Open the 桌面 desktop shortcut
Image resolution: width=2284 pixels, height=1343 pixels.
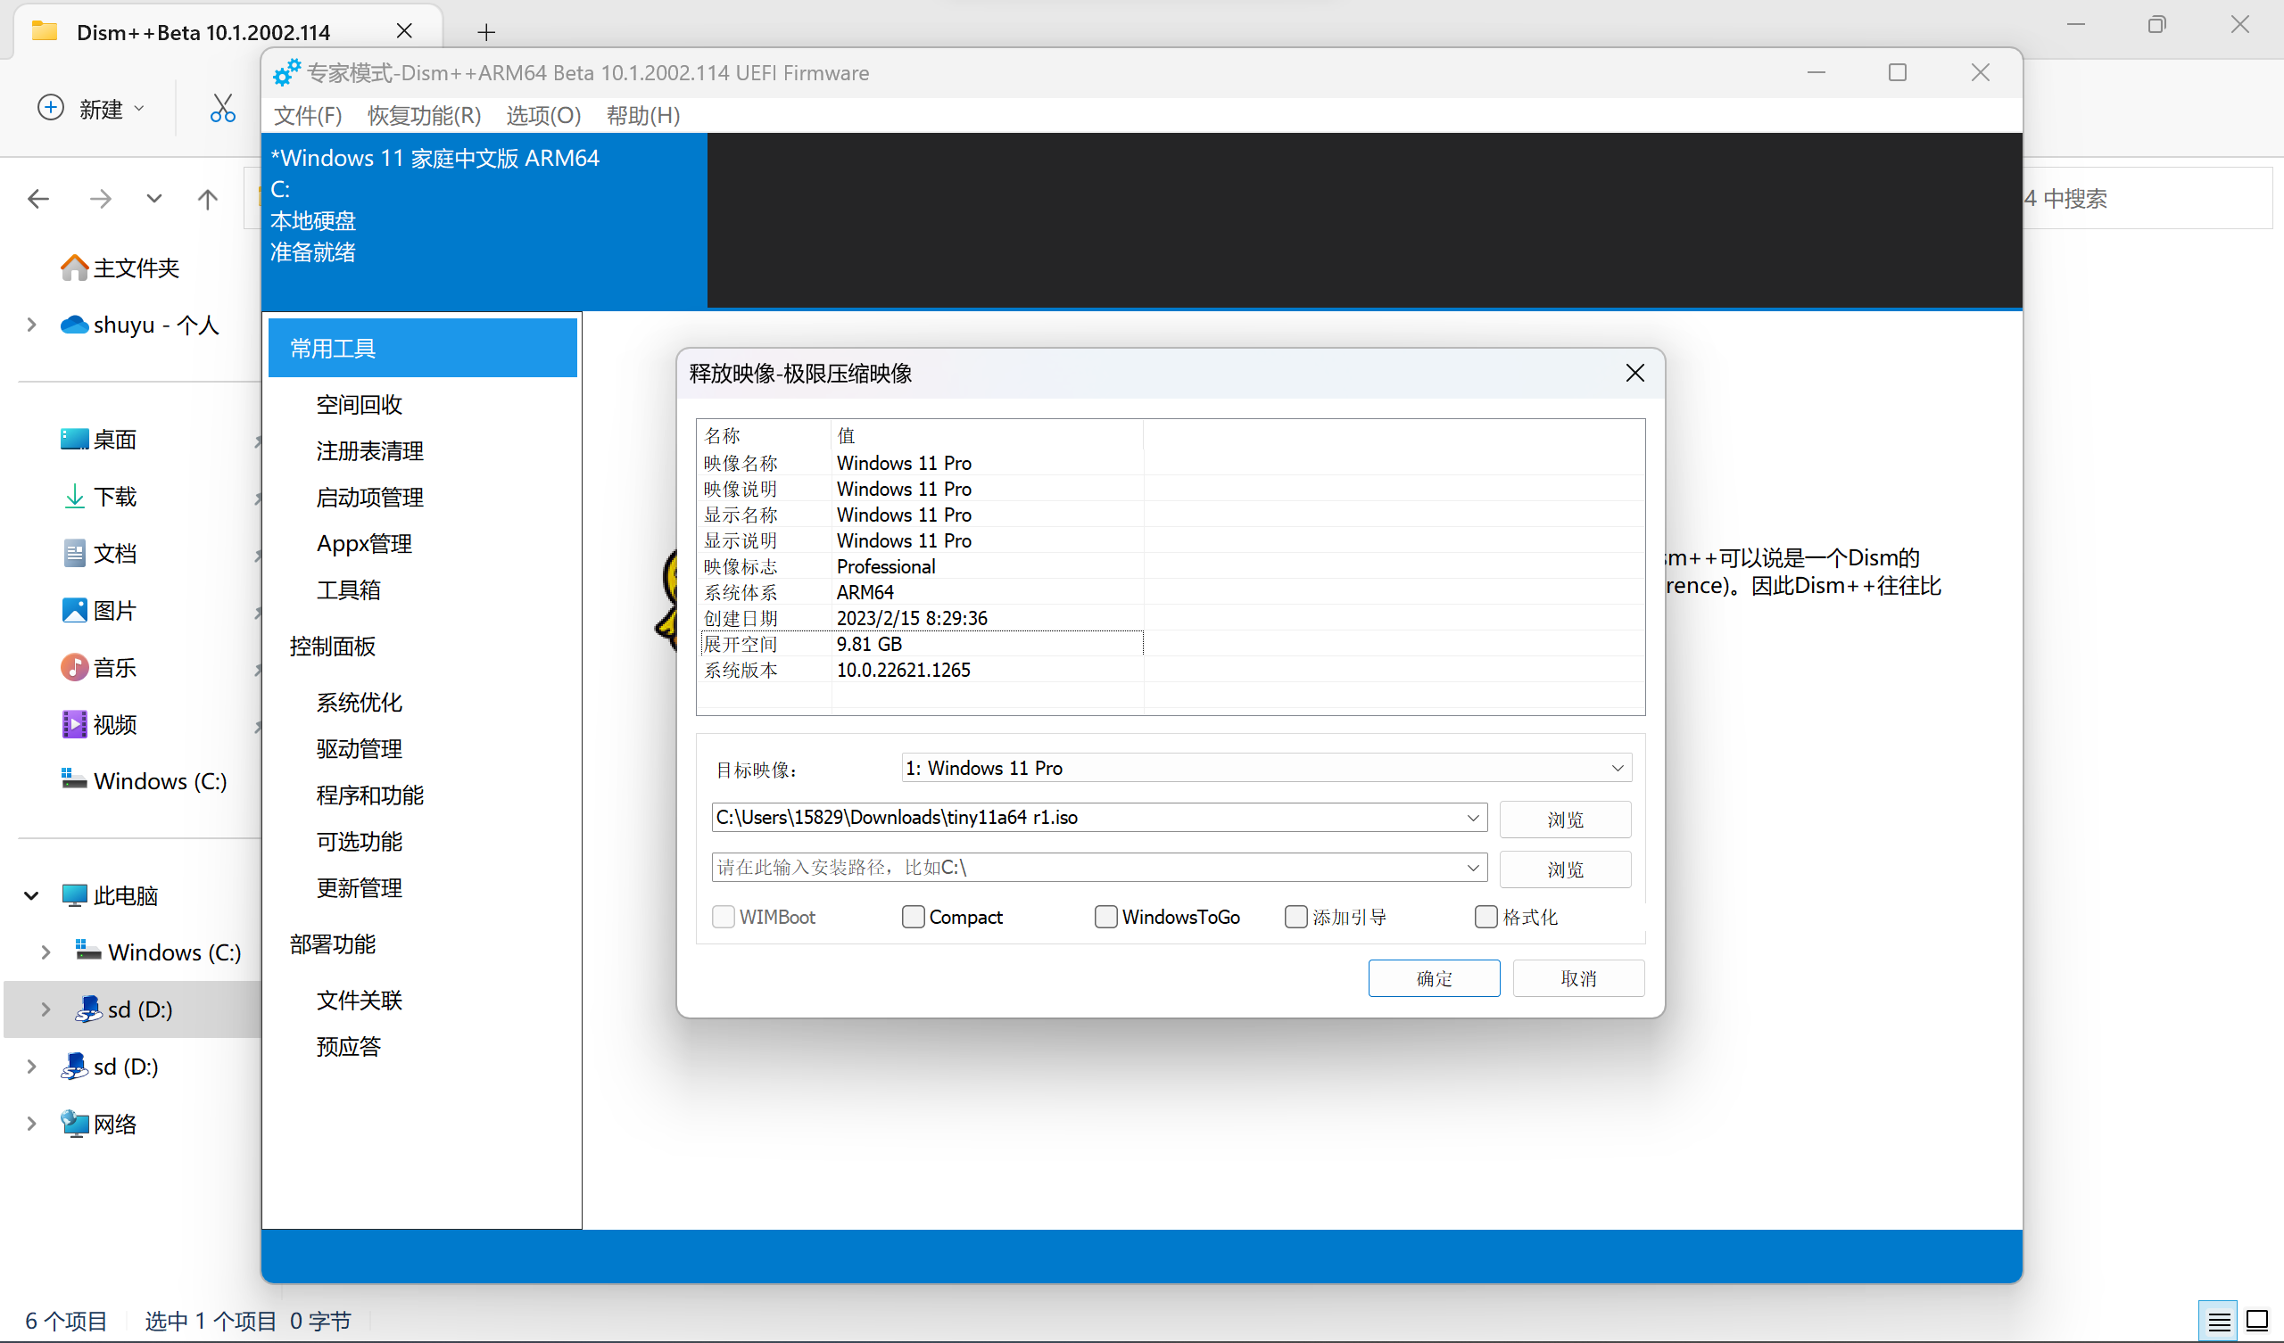click(99, 440)
